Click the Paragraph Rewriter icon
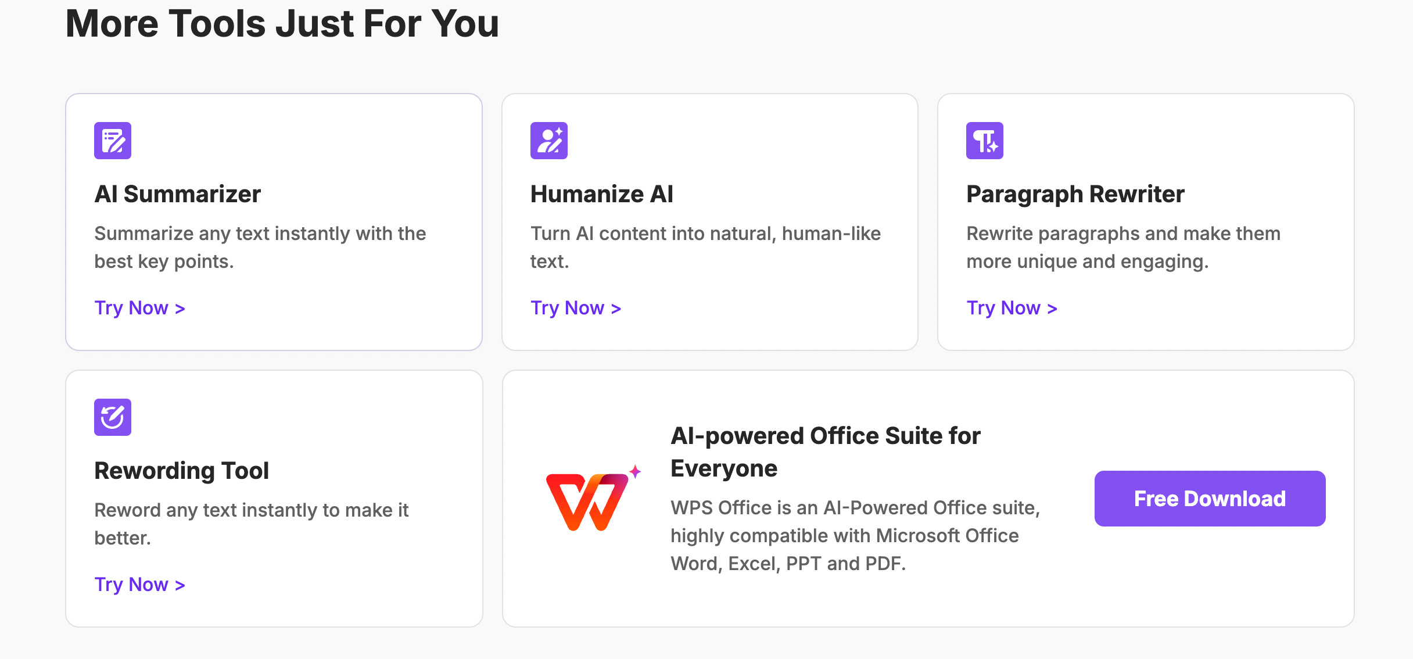 [984, 140]
